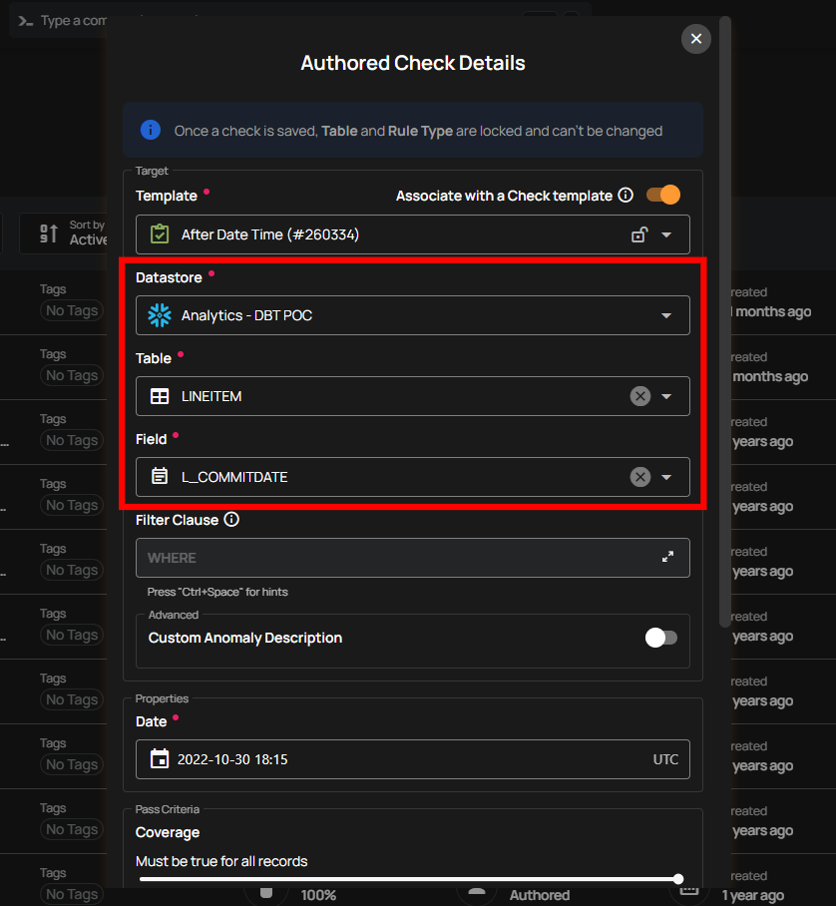This screenshot has height=906, width=836.
Task: Click the info icon next to Filter Clause
Action: click(231, 520)
